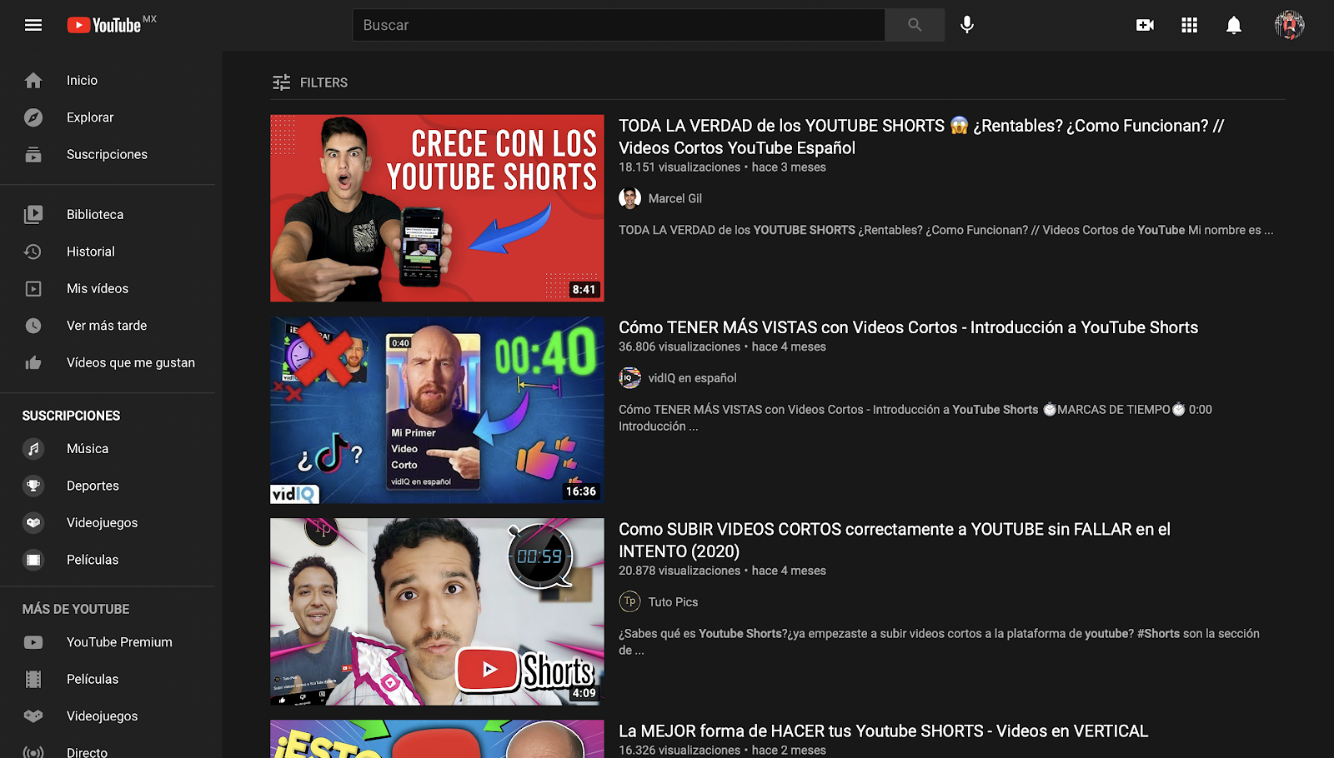Open Vídeos que me gustan label
Viewport: 1334px width, 758px height.
click(131, 362)
